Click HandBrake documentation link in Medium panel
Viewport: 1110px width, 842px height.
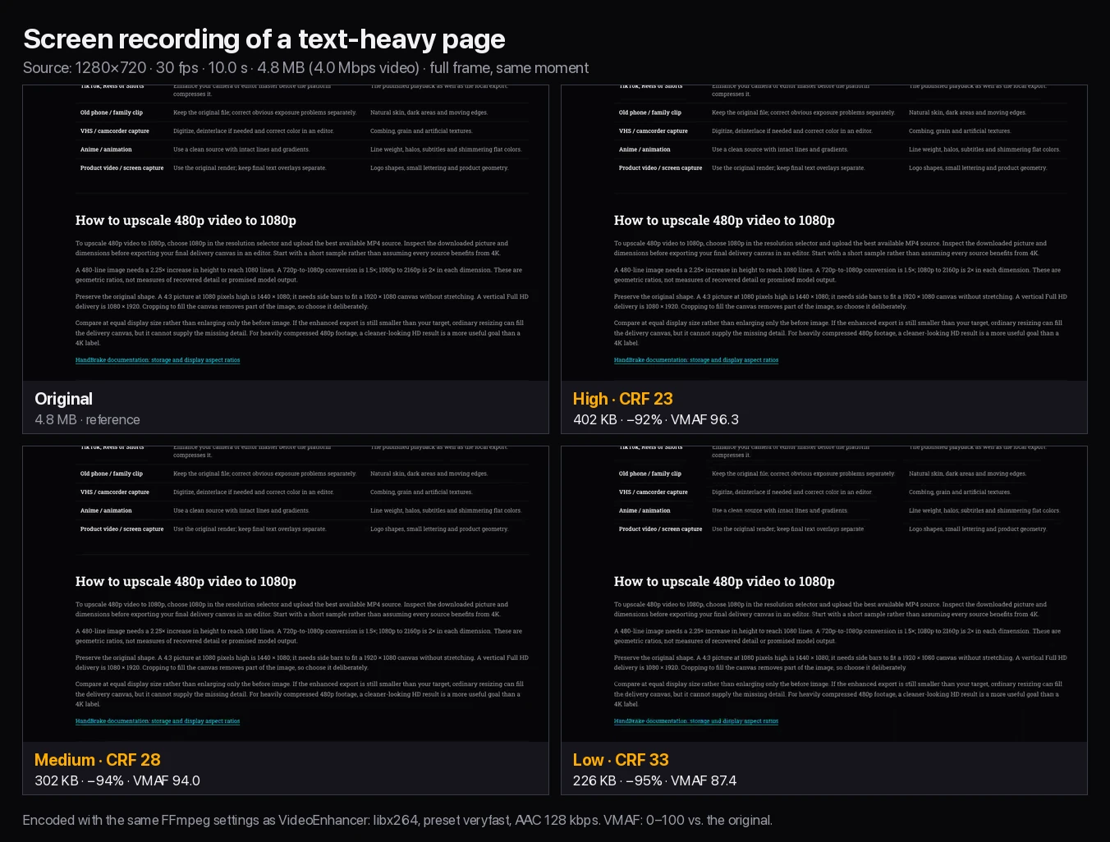pos(158,721)
